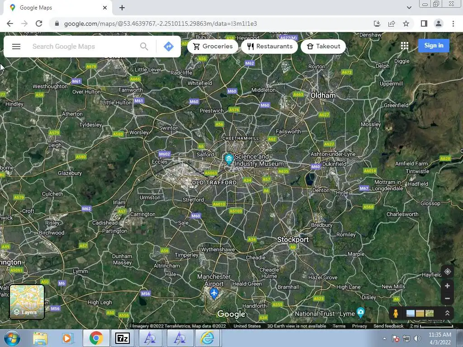Screen dimensions: 463x347
Task: Click the Prestwich map label
Action: coord(212,111)
